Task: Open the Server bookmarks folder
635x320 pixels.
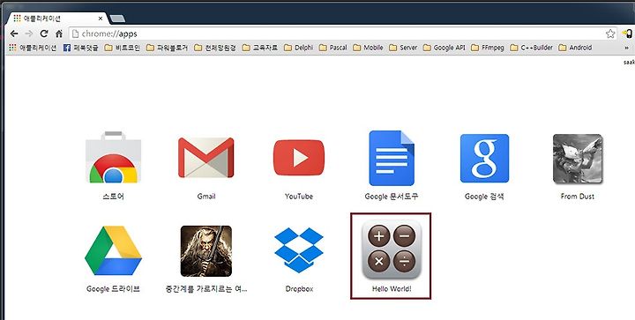Action: tap(403, 48)
